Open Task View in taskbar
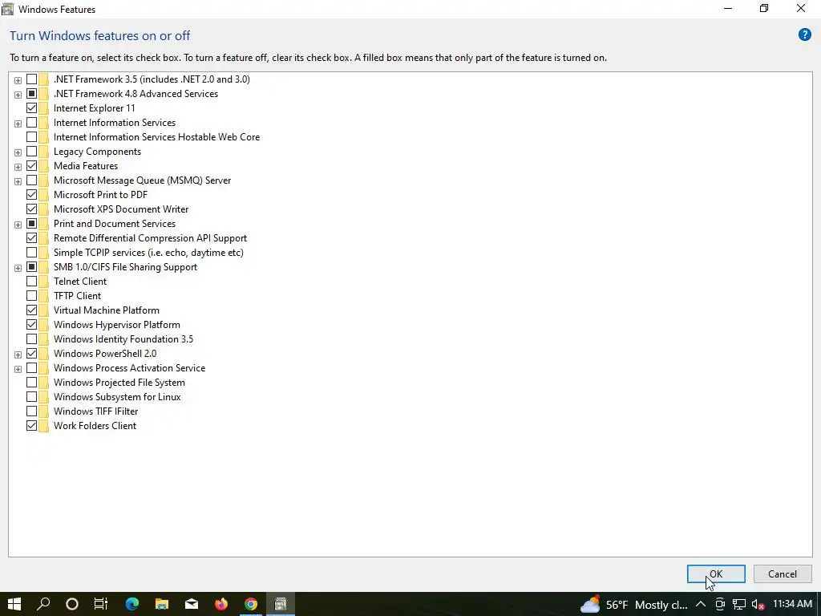Viewport: 821px width, 616px height. click(100, 604)
